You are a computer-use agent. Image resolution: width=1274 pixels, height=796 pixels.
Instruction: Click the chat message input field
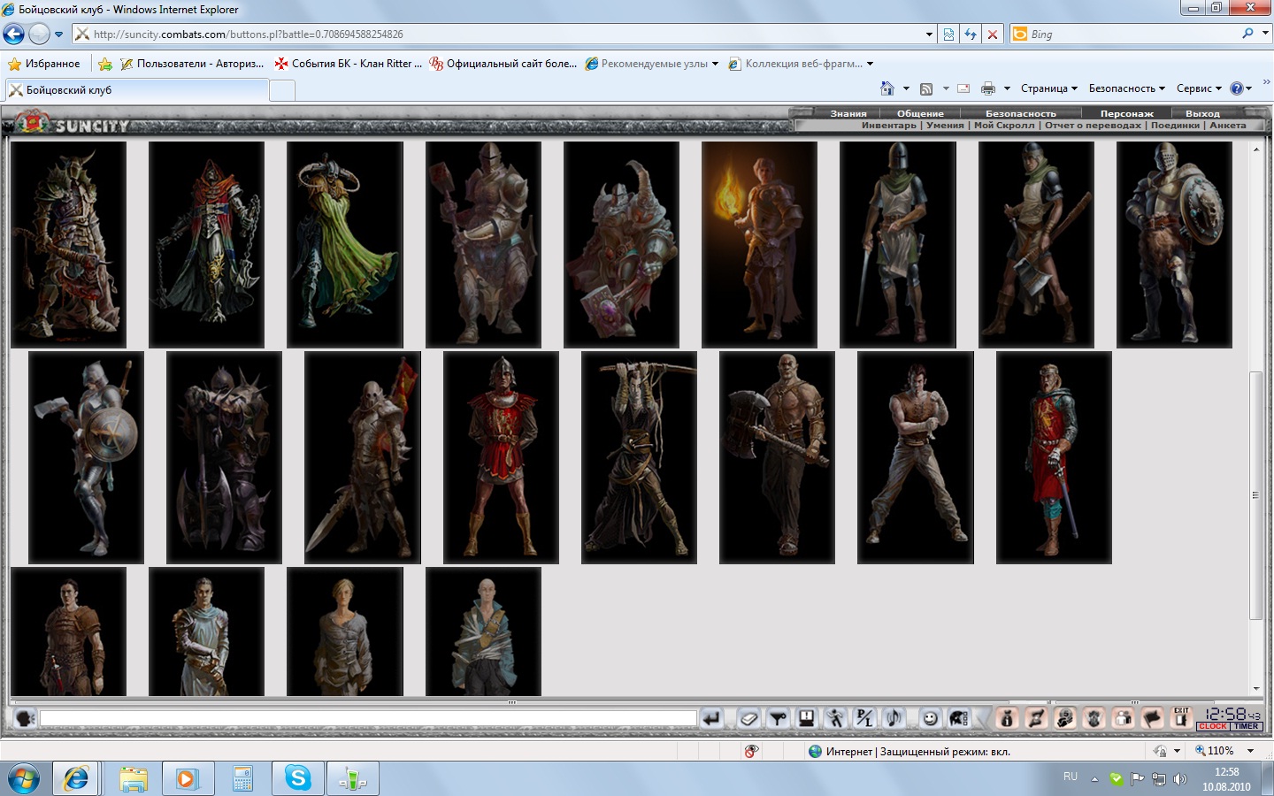pyautogui.click(x=368, y=718)
